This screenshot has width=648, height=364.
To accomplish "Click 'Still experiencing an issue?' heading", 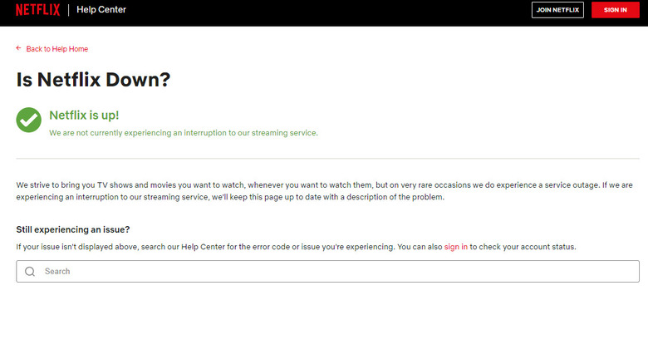I will [73, 229].
